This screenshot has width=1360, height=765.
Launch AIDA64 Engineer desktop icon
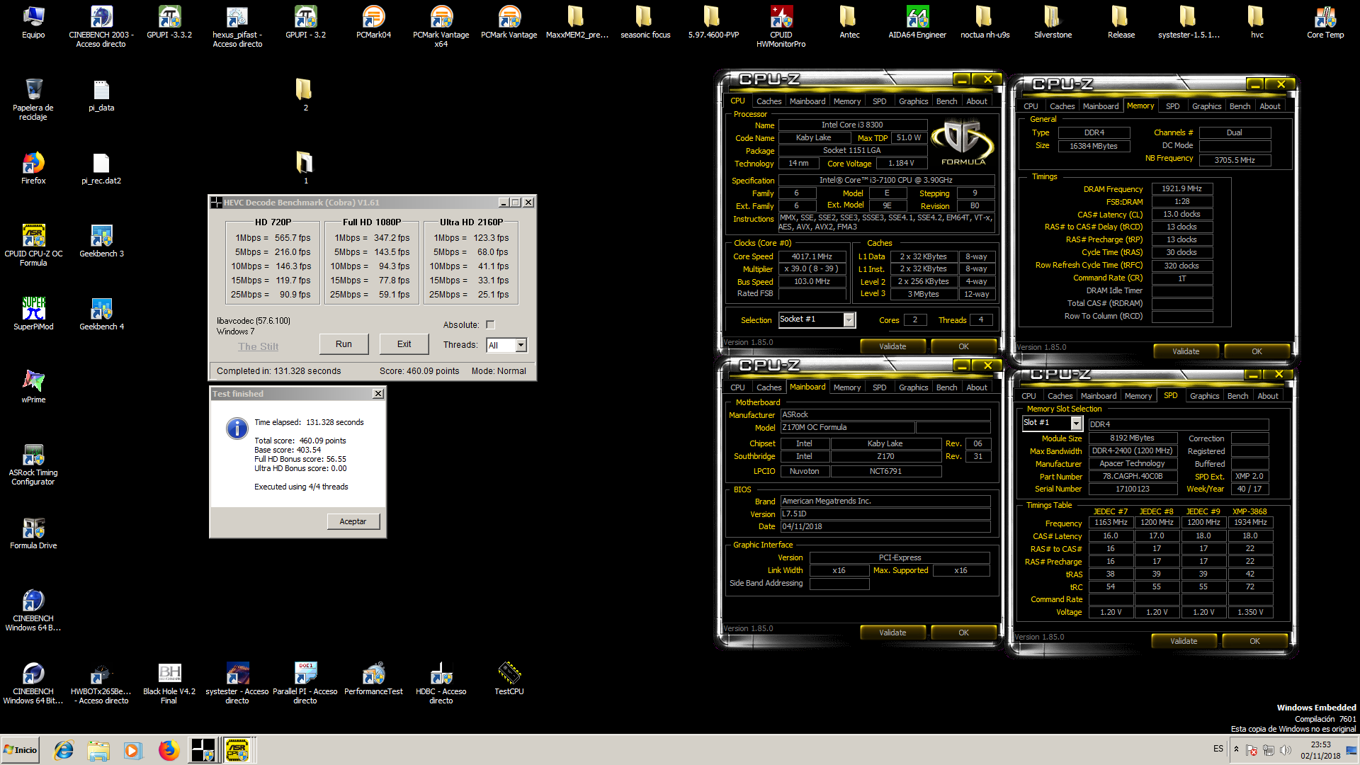[917, 22]
